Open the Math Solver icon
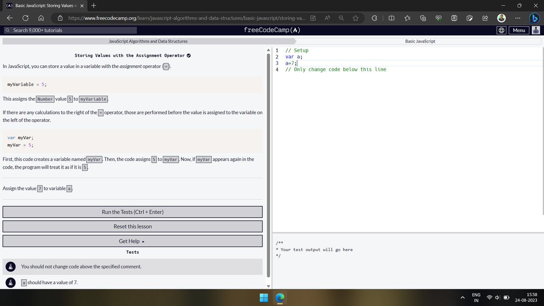 (x=454, y=18)
